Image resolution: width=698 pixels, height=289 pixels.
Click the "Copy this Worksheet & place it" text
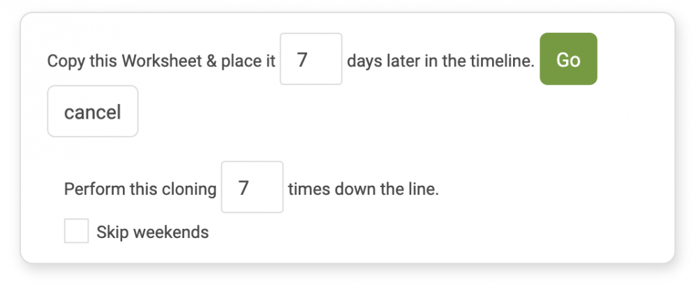[x=161, y=61]
